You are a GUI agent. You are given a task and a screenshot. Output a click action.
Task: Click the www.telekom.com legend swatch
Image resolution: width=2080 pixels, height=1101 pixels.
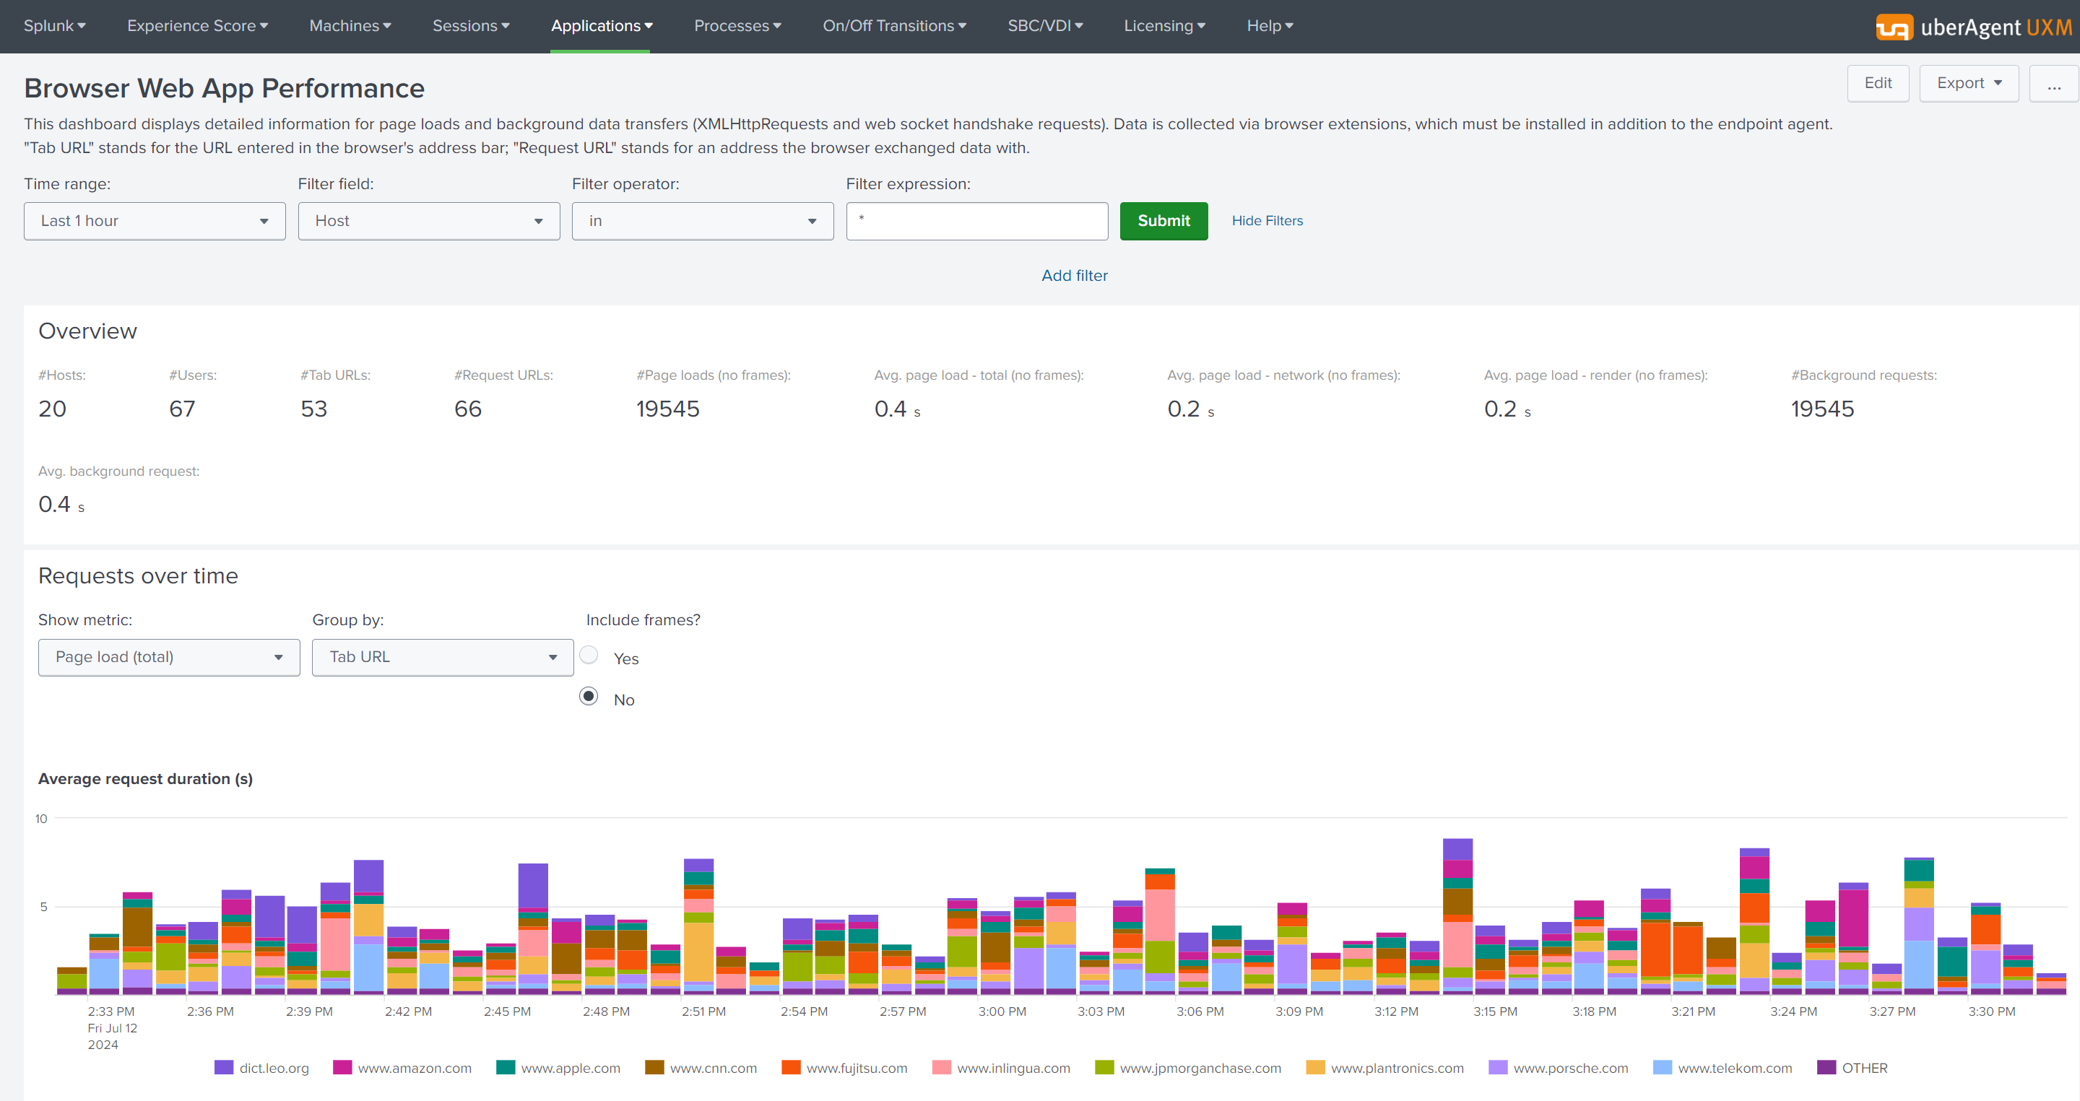point(1663,1067)
